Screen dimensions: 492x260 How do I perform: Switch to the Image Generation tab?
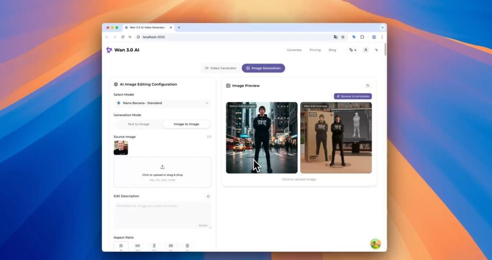(x=263, y=68)
